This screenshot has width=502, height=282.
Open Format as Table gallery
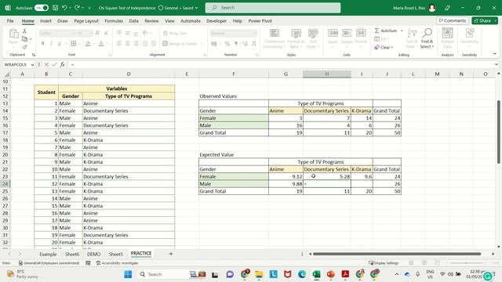296,38
